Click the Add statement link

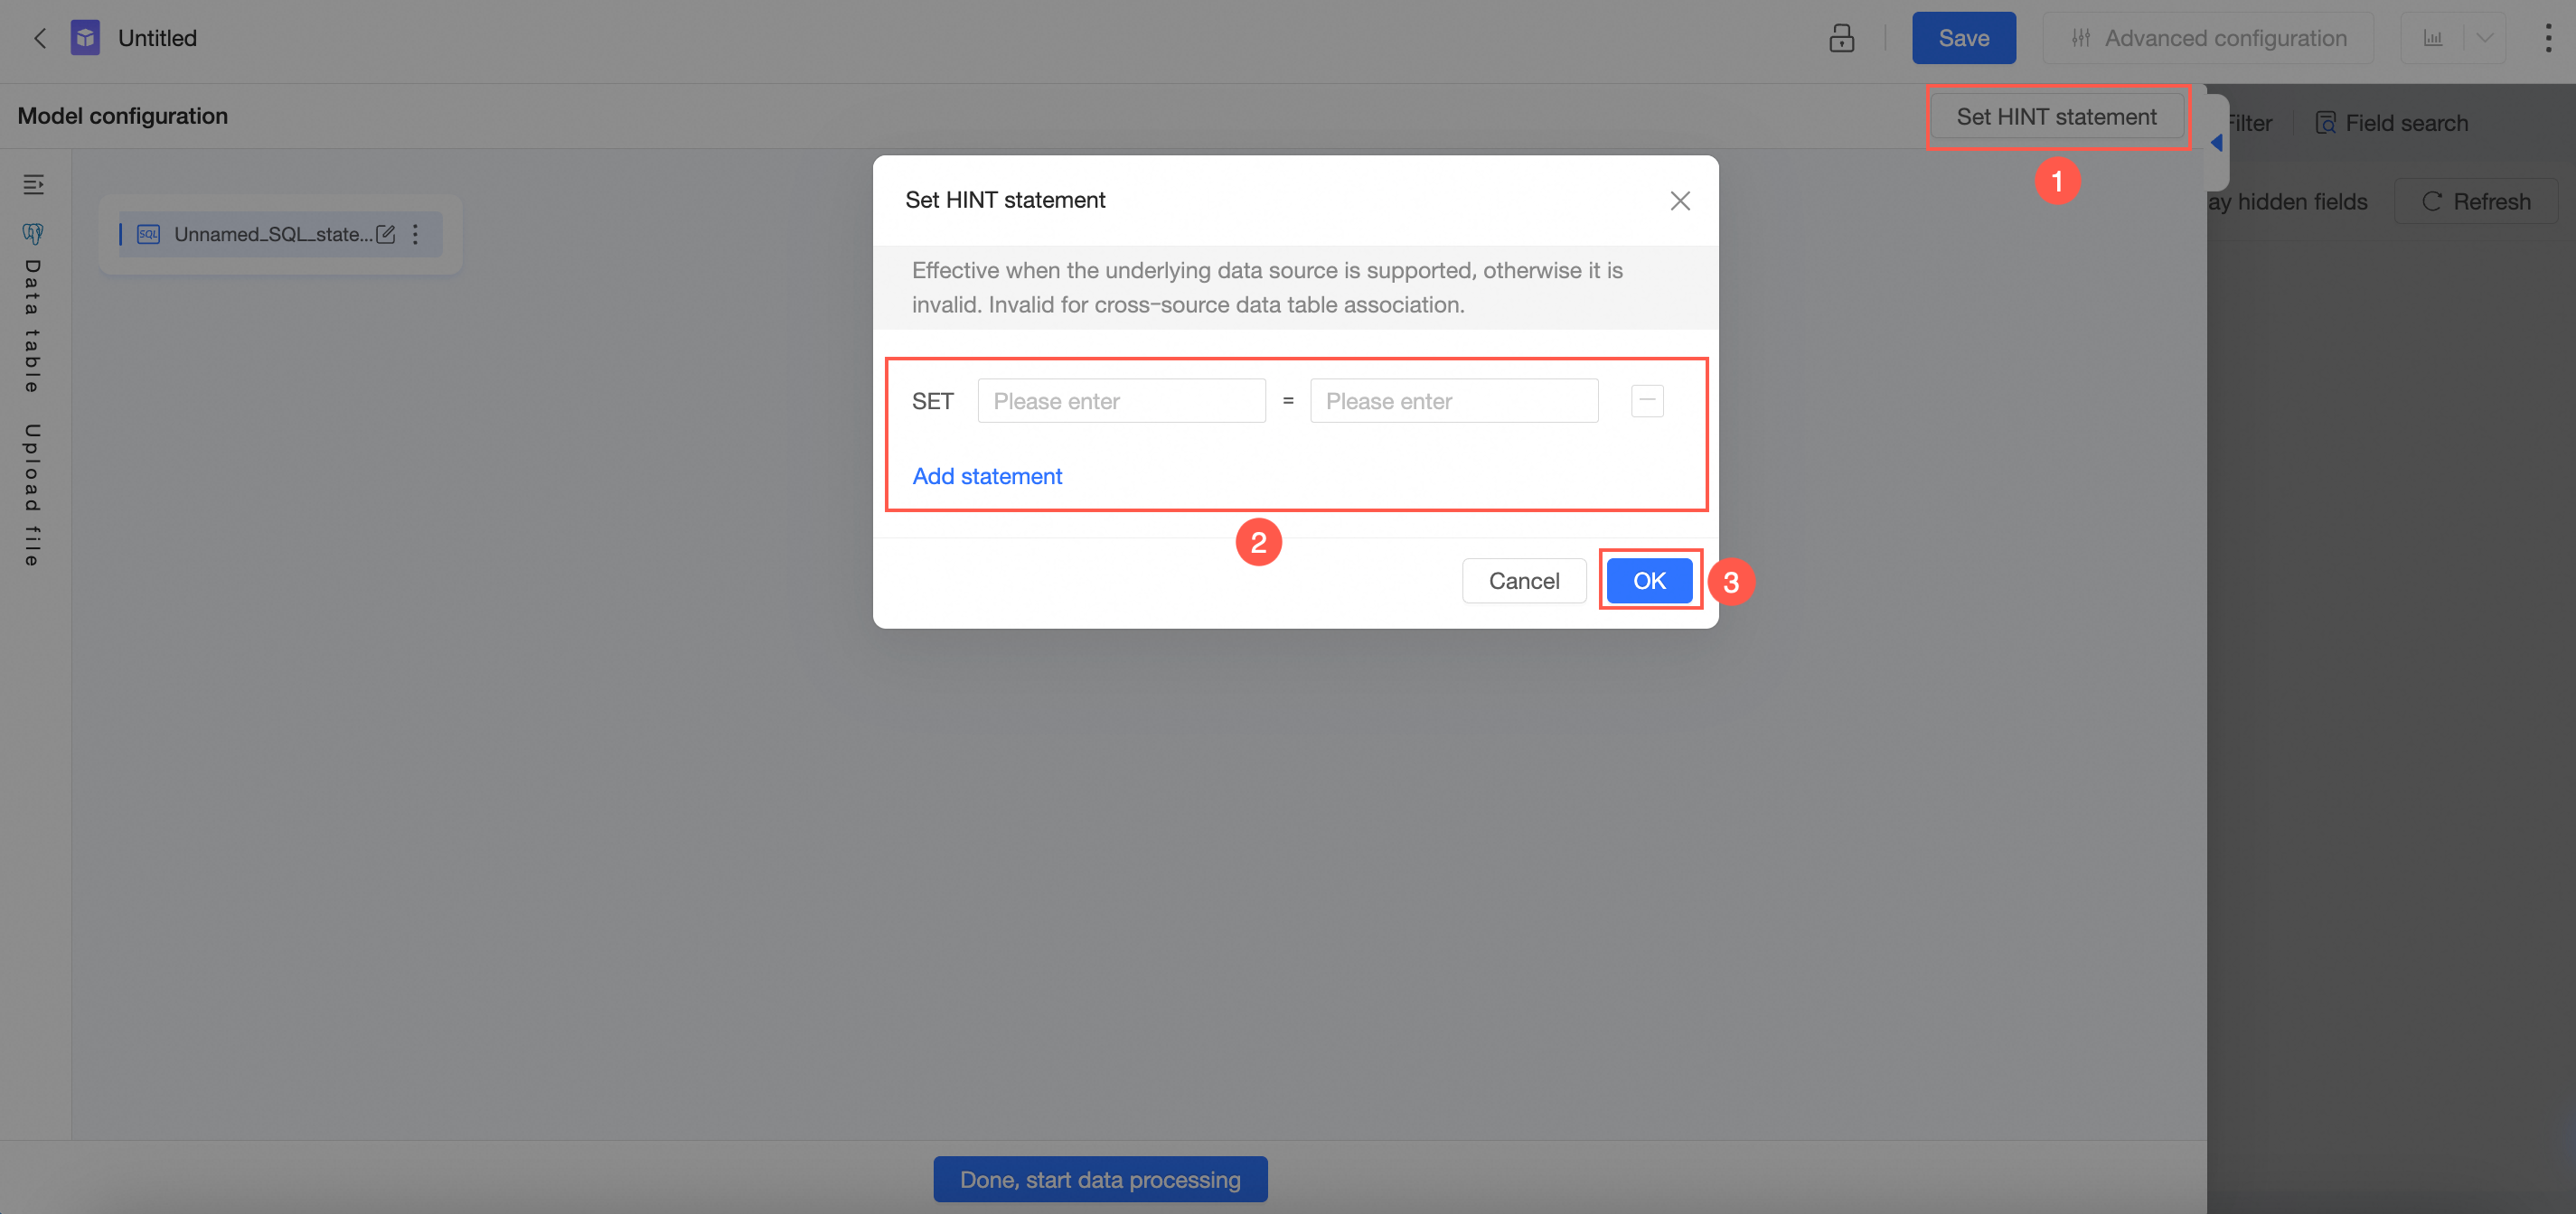click(x=986, y=476)
